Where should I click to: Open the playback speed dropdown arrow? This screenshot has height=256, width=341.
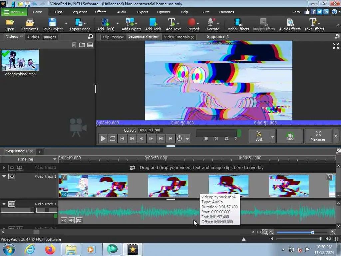click(187, 139)
